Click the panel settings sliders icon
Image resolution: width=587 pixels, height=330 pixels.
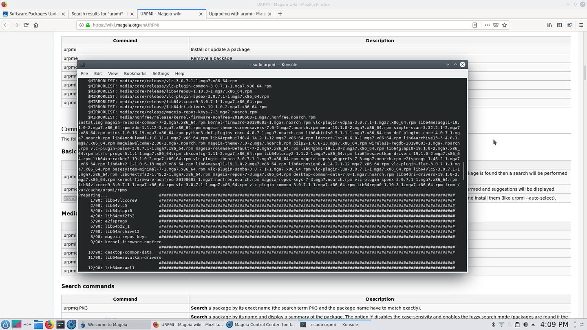tap(581, 325)
